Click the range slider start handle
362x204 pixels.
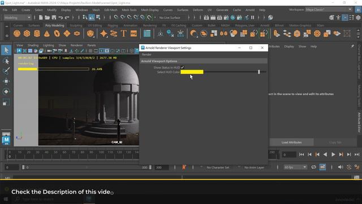coord(23,167)
